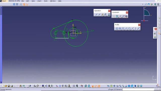Expand Constraint dialog sub-options arrow
Screen dimensions: 161x91
pyautogui.click(x=118, y=17)
